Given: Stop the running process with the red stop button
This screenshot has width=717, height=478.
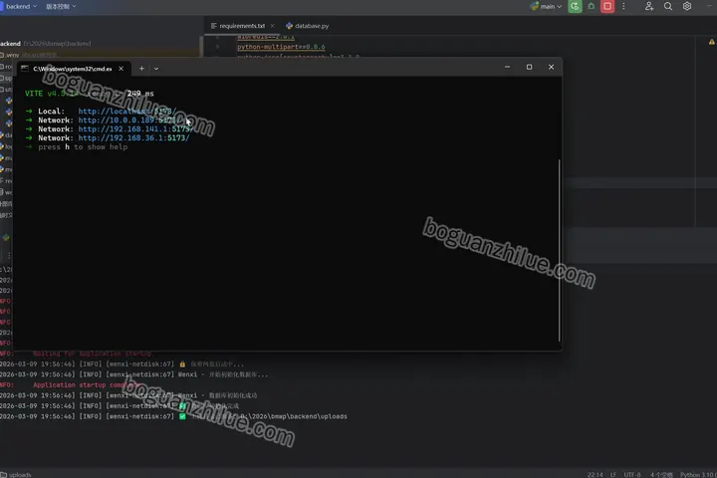Looking at the screenshot, I should (x=607, y=6).
